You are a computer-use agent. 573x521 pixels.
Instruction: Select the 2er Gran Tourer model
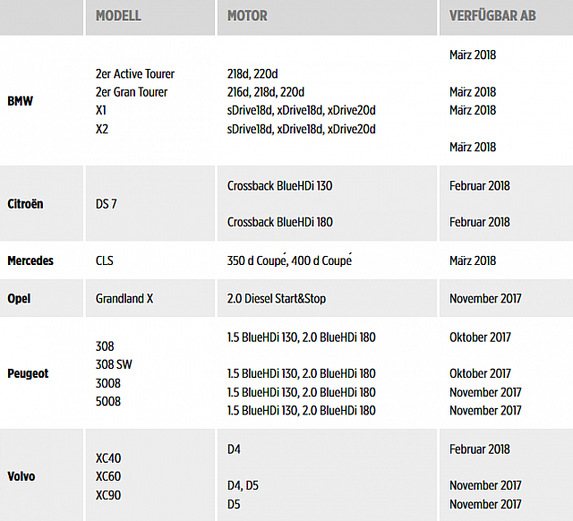(x=132, y=92)
